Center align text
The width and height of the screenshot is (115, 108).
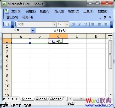99,24
